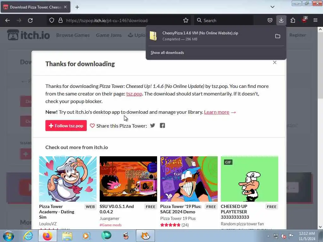Click the Learn more link

217,112
